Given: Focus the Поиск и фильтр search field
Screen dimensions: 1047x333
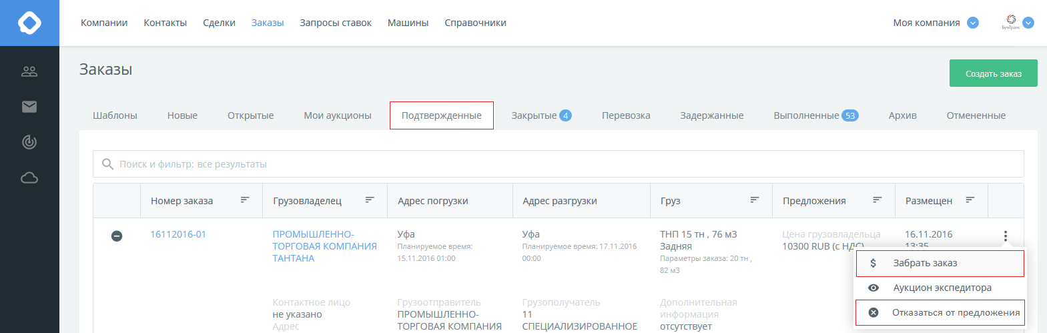Looking at the screenshot, I should pyautogui.click(x=559, y=164).
